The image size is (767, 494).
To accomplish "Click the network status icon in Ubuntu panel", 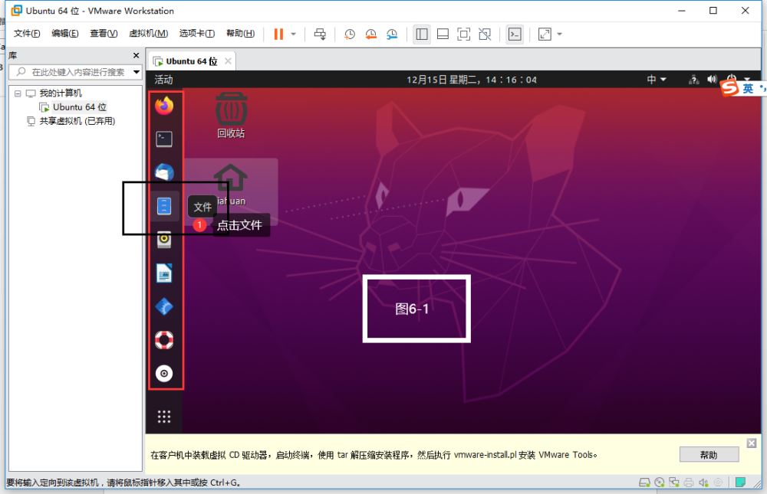I will click(x=693, y=80).
